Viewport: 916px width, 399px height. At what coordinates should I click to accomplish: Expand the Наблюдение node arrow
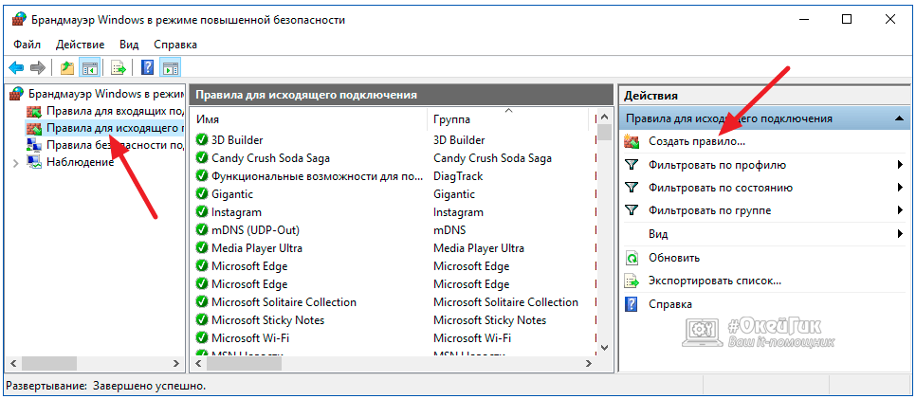(x=16, y=162)
